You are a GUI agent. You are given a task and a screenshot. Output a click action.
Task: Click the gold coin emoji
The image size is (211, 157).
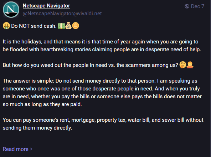pos(76,26)
